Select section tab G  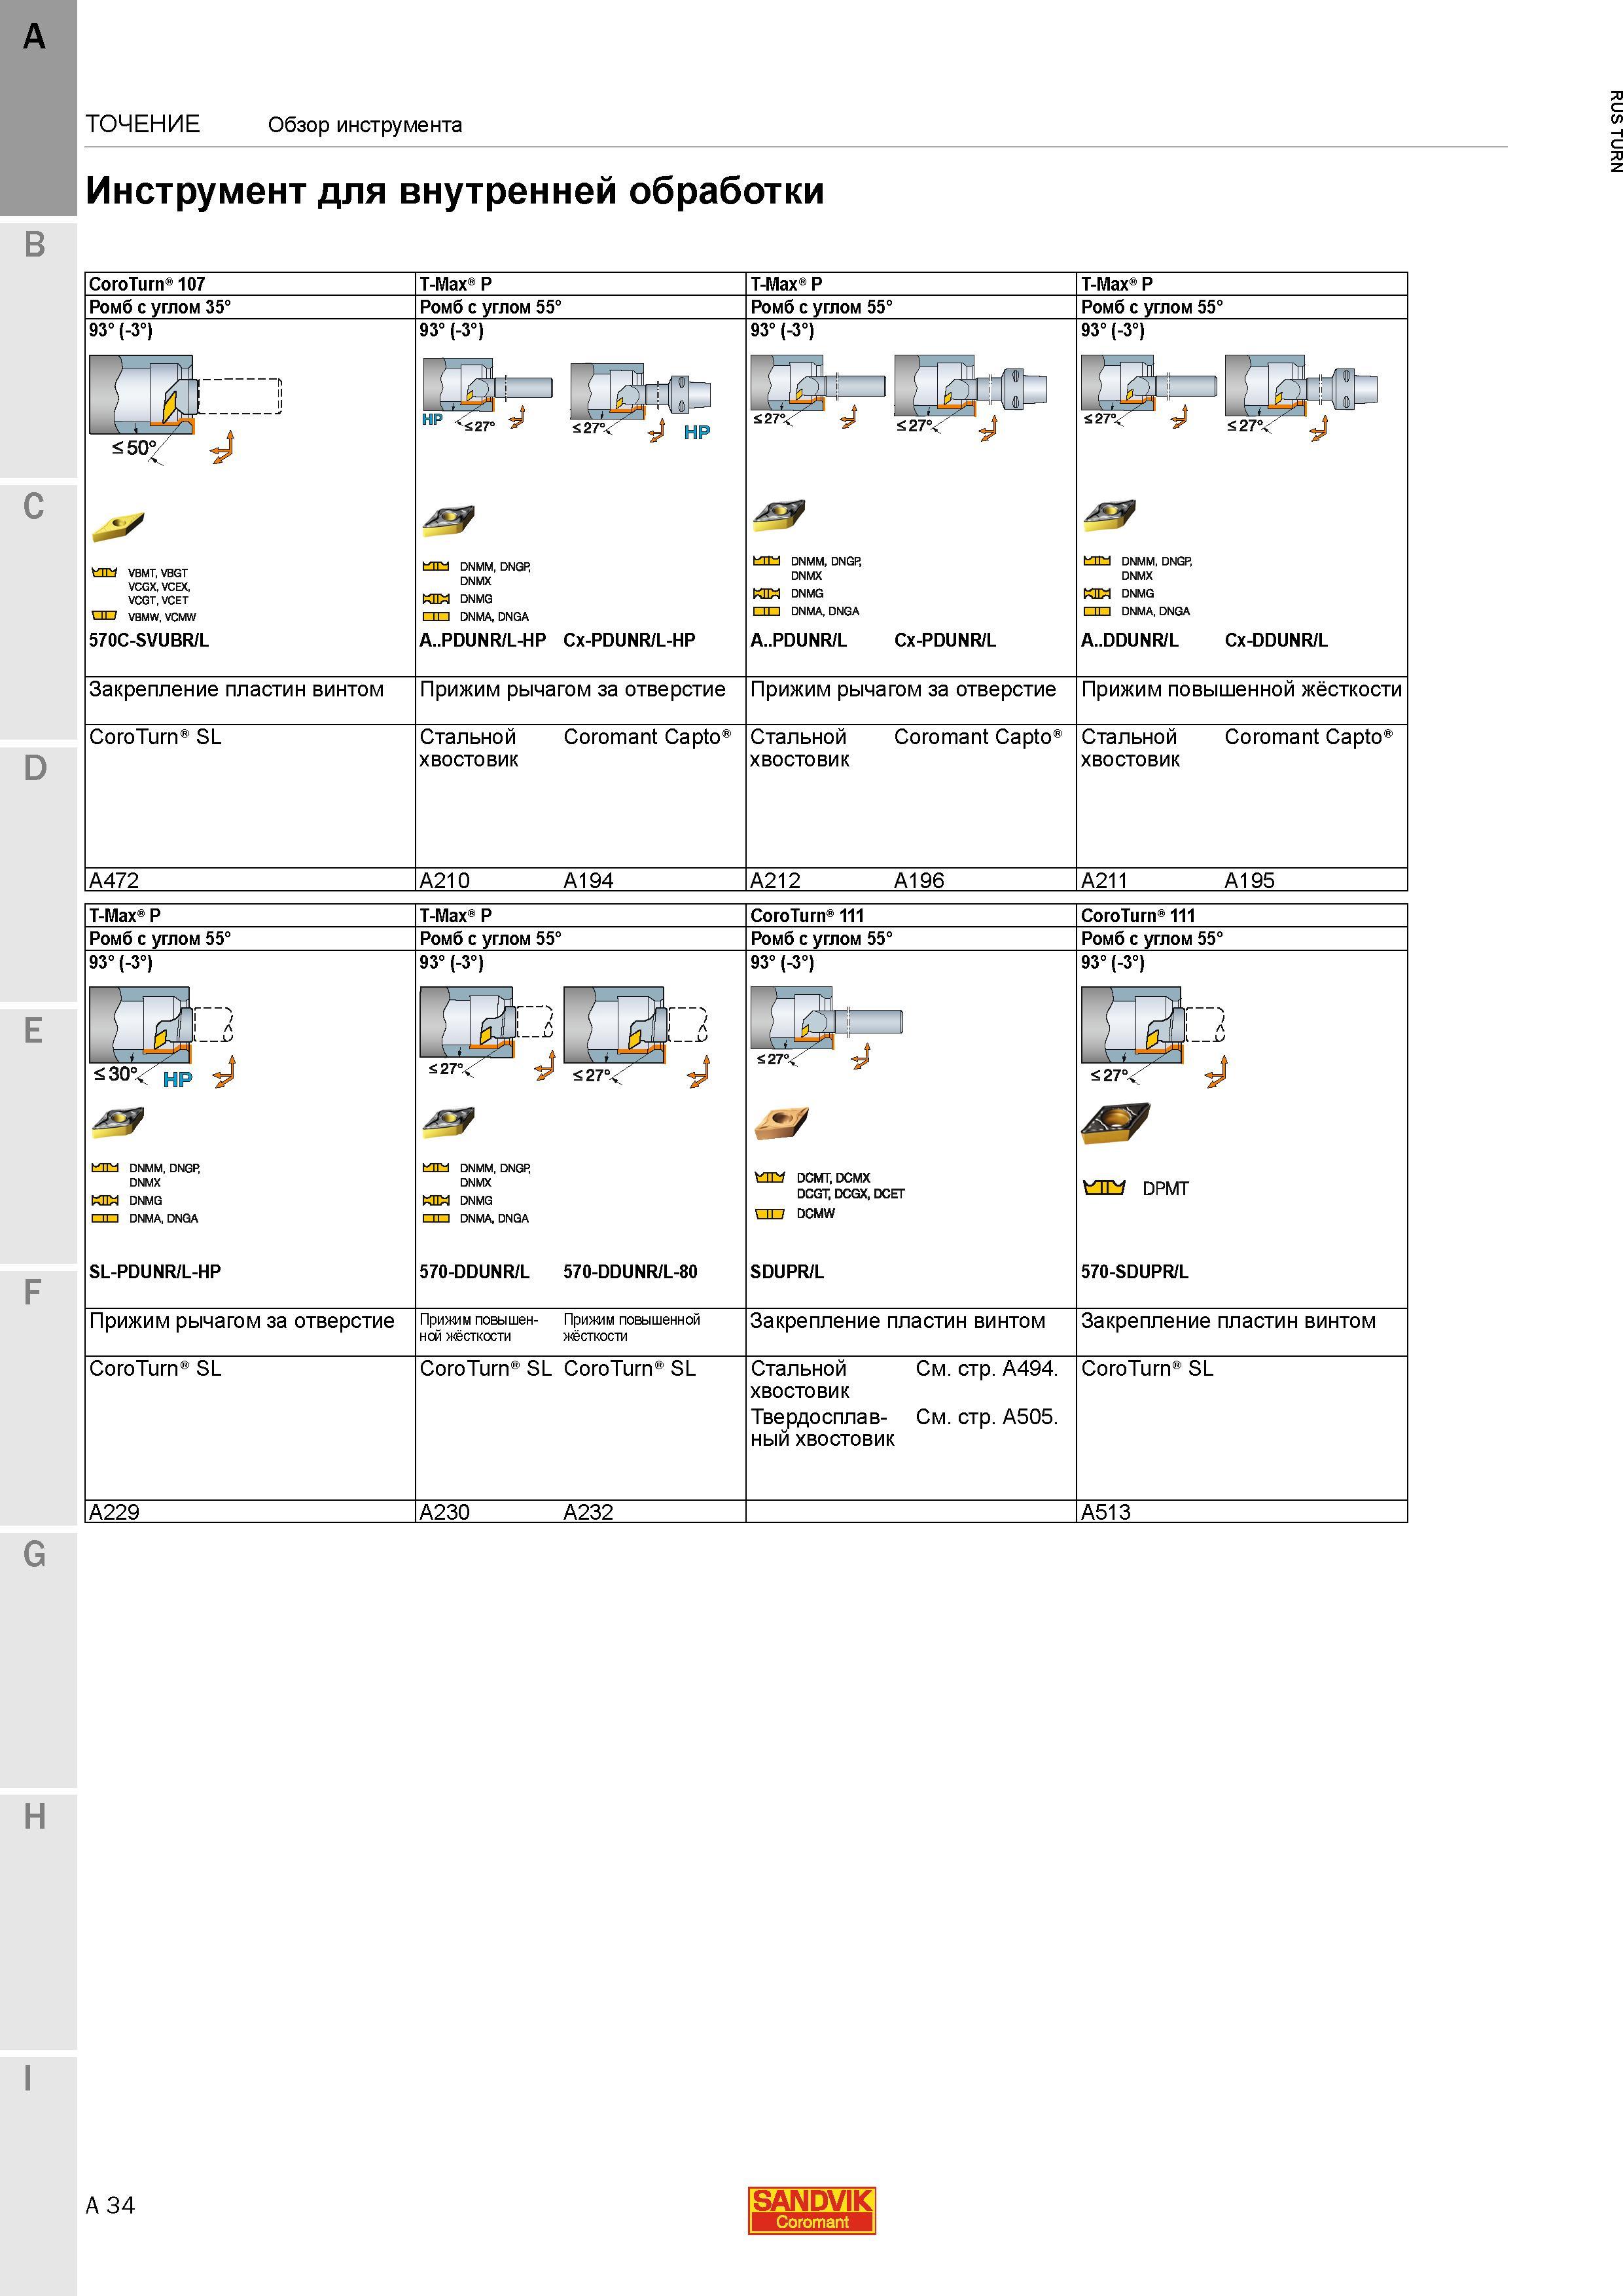click(x=38, y=1660)
